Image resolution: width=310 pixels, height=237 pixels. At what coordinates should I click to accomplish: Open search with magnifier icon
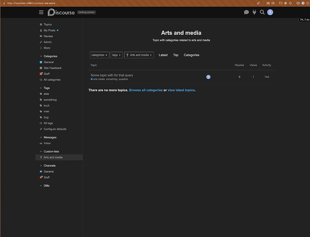tap(262, 12)
